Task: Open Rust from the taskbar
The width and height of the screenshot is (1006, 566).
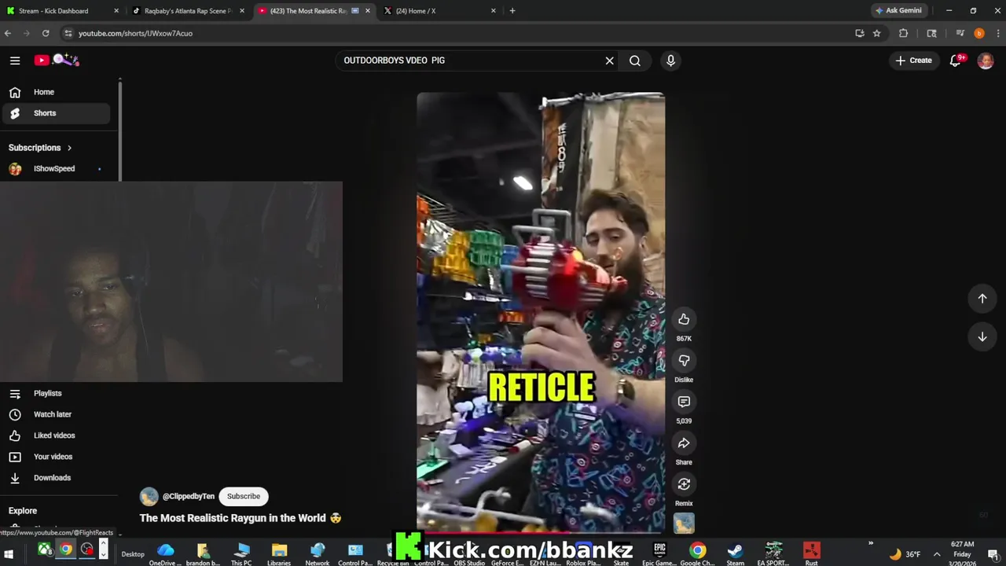Action: tap(812, 553)
